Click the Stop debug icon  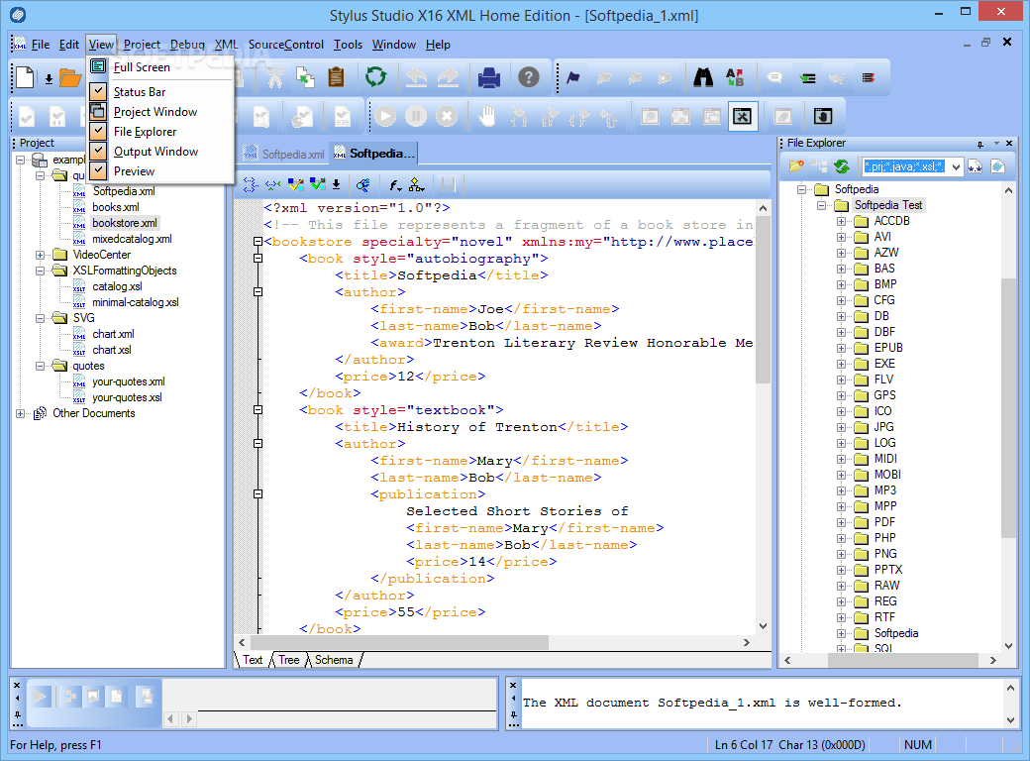coord(447,117)
